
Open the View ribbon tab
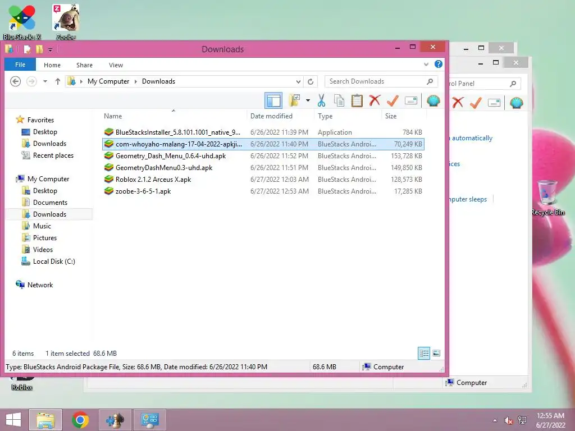(x=116, y=65)
